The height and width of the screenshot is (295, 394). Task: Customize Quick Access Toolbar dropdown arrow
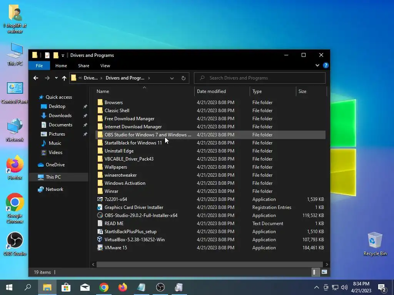63,55
